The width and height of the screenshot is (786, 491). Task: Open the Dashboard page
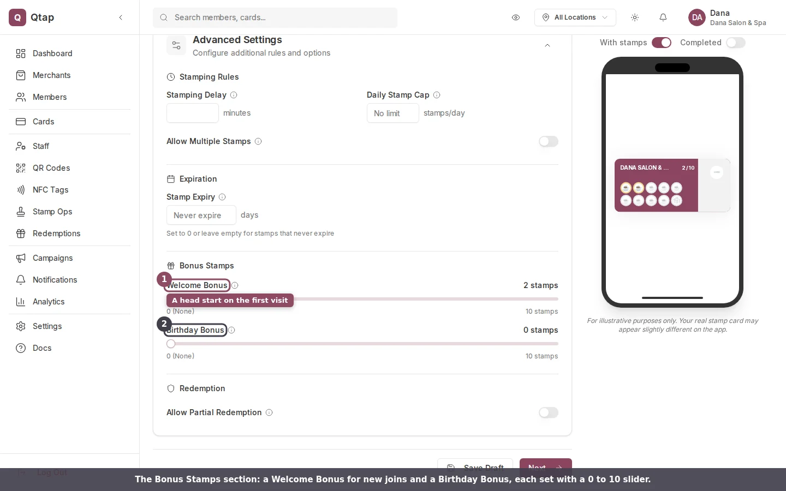click(69, 53)
